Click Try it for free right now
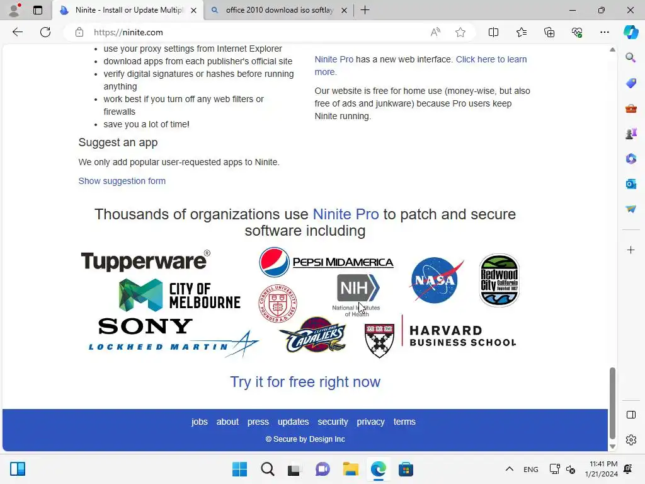Viewport: 645px width, 484px height. coord(305,381)
